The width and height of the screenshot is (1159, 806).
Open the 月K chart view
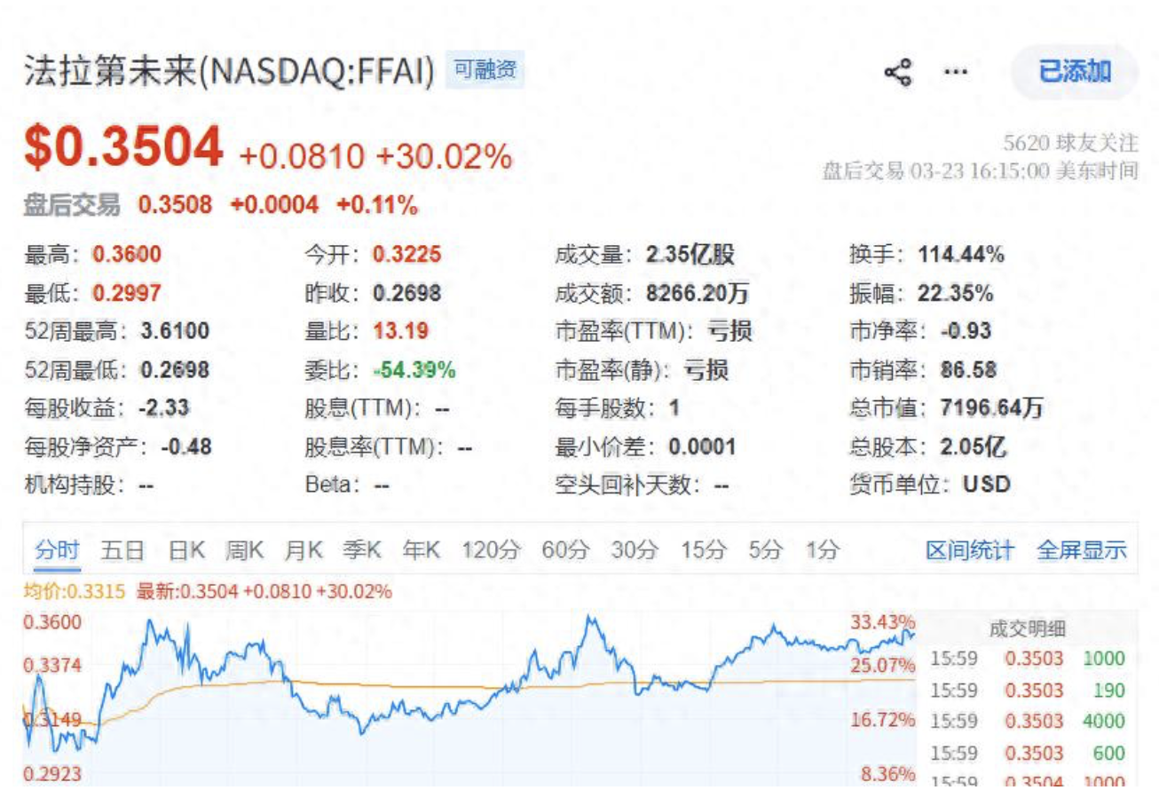tap(304, 550)
